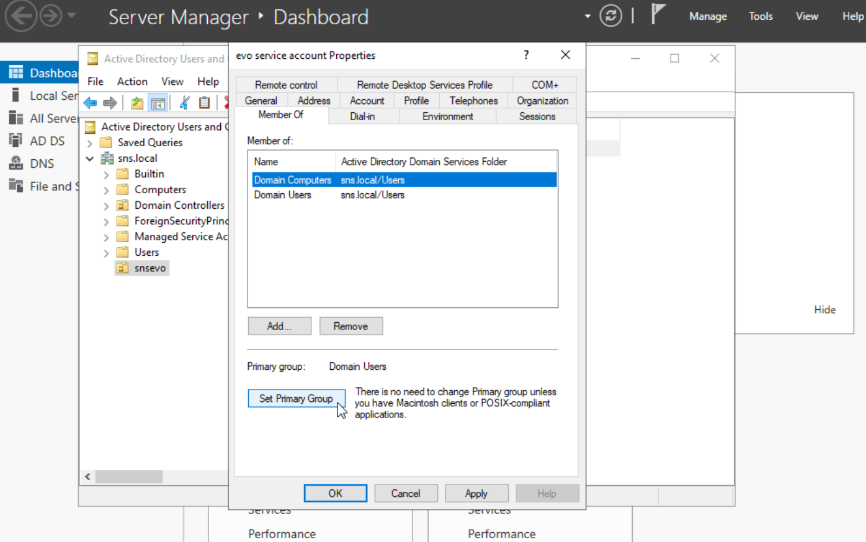Open the View menu in ADUC
This screenshot has height=542, width=866.
coord(172,81)
